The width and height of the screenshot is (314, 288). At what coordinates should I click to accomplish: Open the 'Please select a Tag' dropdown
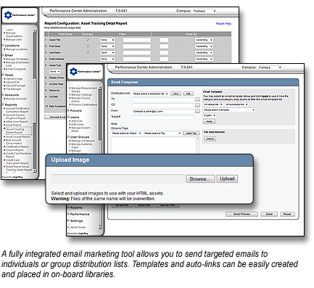[162, 133]
